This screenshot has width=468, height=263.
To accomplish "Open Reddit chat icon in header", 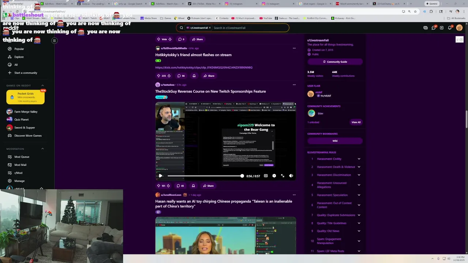I will pos(434,28).
